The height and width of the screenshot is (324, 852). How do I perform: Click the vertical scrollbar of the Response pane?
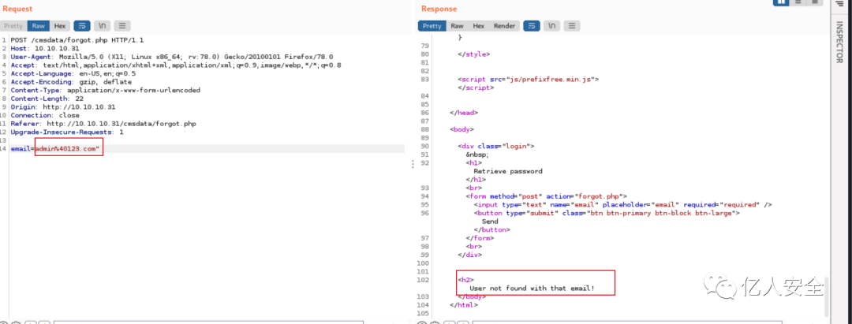826,296
